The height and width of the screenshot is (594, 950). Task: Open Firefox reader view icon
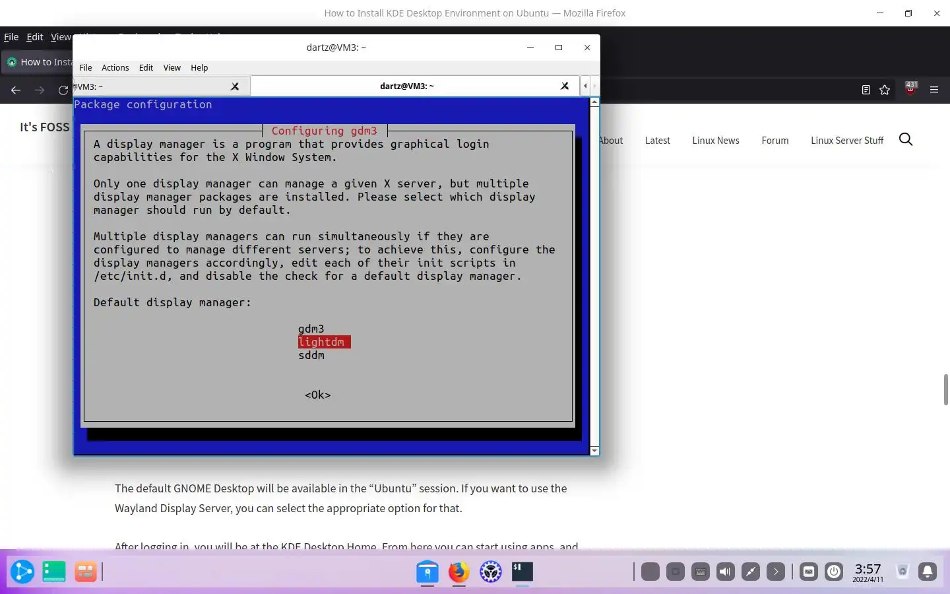[866, 90]
